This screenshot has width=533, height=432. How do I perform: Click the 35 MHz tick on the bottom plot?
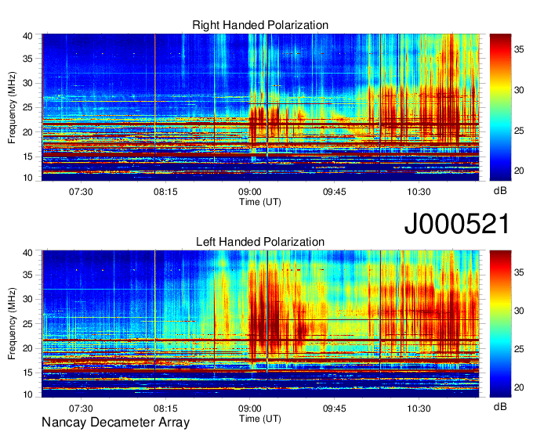(28, 275)
